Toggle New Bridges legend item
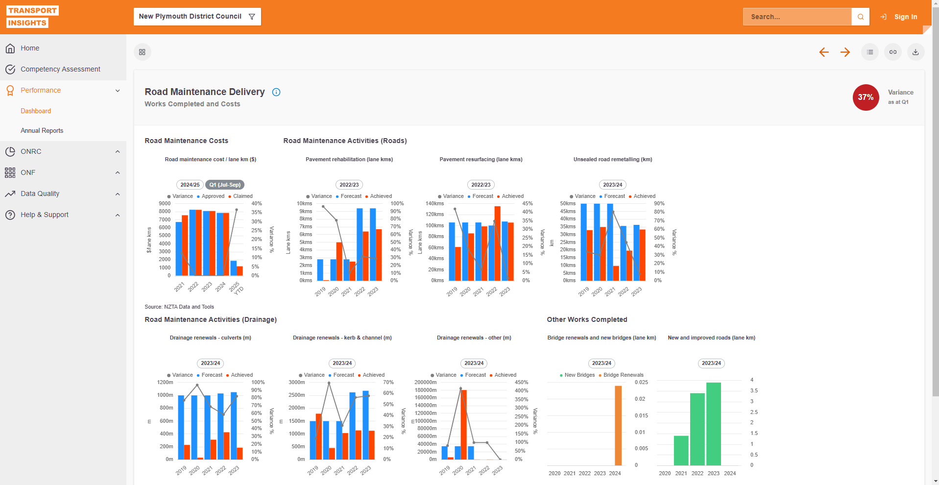 tap(578, 375)
